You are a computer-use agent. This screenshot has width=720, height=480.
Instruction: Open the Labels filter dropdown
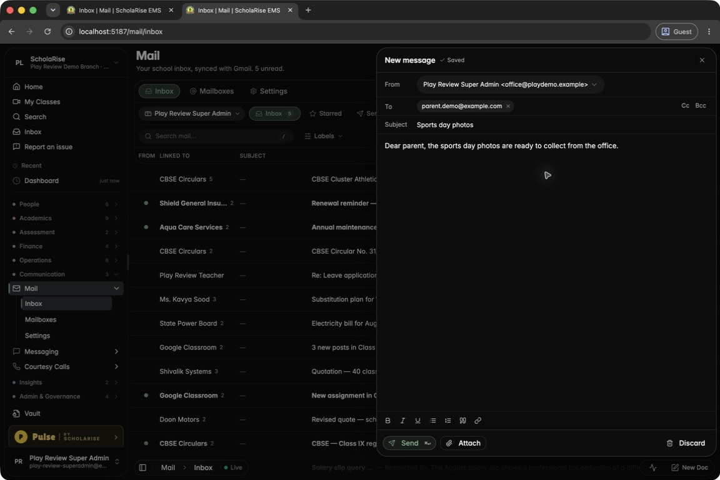click(323, 136)
